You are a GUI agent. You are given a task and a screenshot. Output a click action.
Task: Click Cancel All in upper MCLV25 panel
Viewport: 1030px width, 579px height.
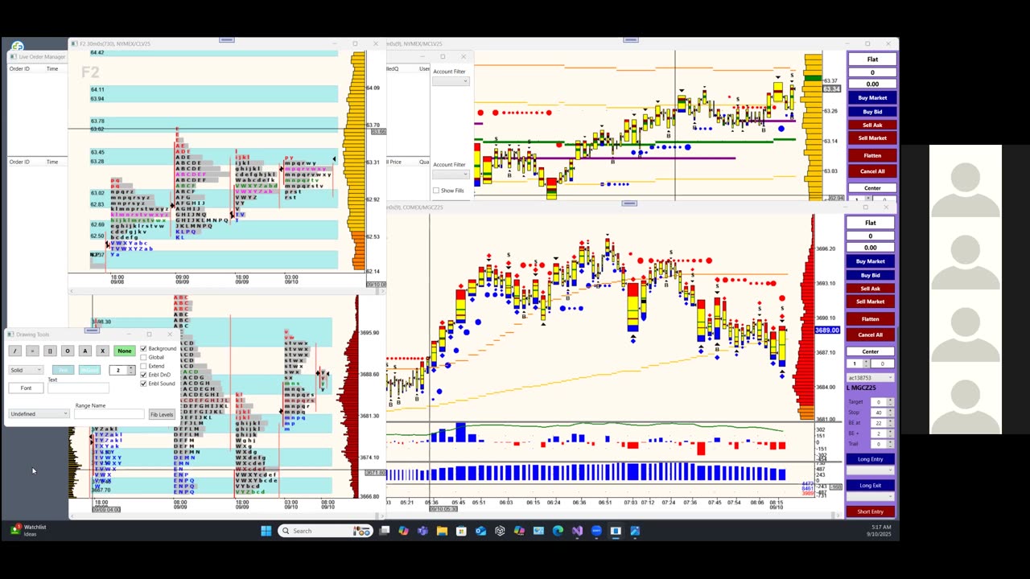pyautogui.click(x=872, y=170)
